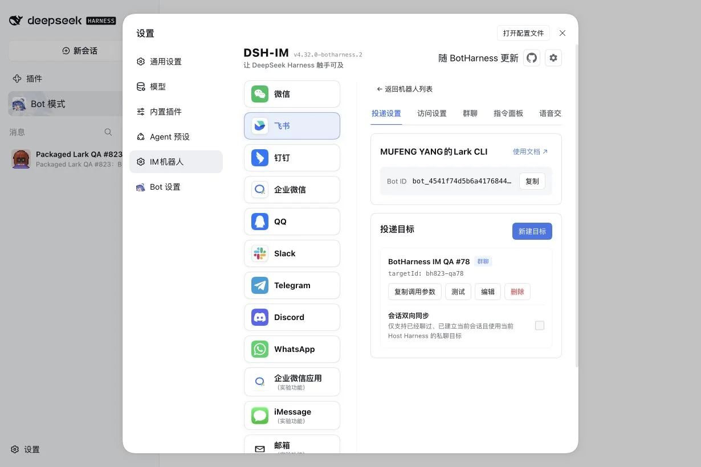The image size is (701, 467).
Task: Open 设置 at the sidebar bottom
Action: pos(26,449)
